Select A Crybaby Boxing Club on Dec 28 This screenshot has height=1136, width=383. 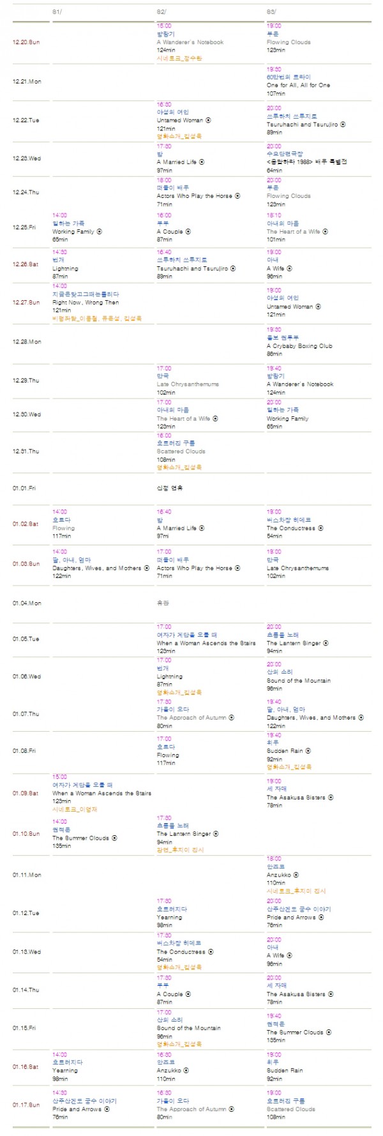point(299,346)
